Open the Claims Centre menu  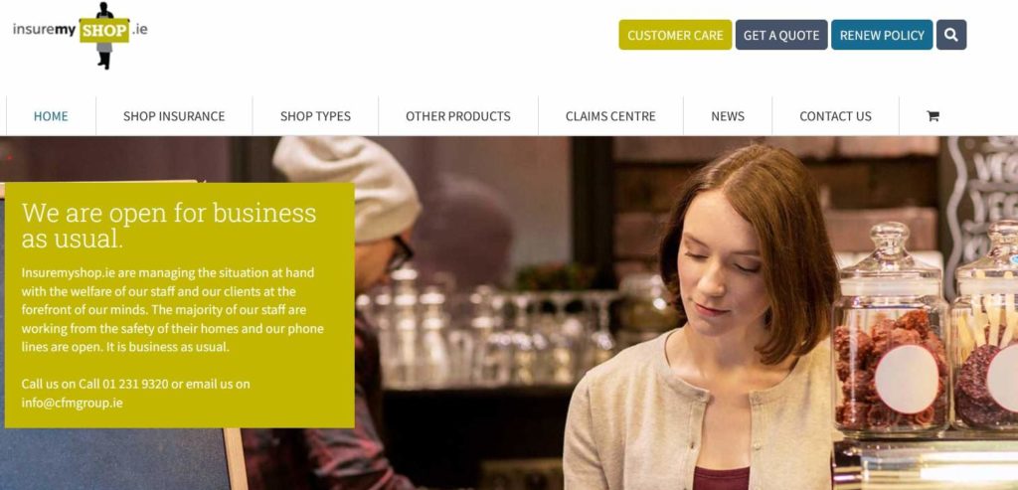(x=610, y=116)
